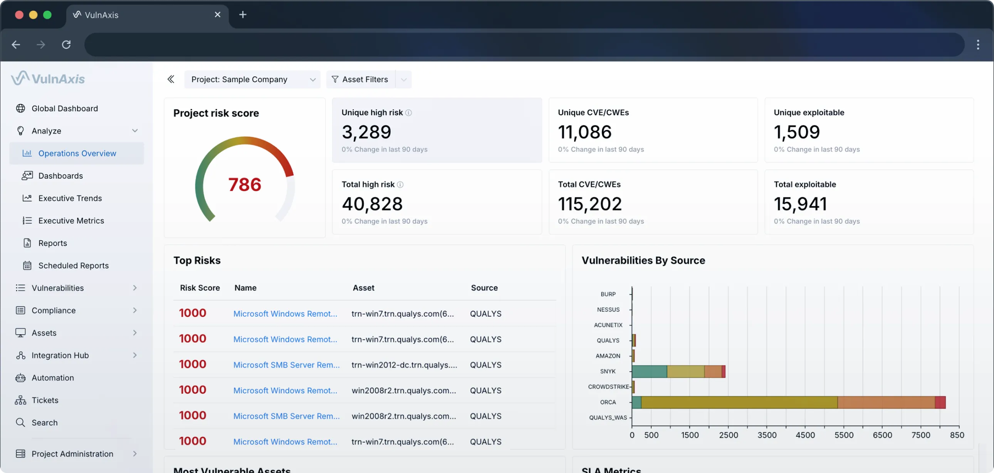Image resolution: width=994 pixels, height=473 pixels.
Task: Expand Project Administration section
Action: (135, 454)
